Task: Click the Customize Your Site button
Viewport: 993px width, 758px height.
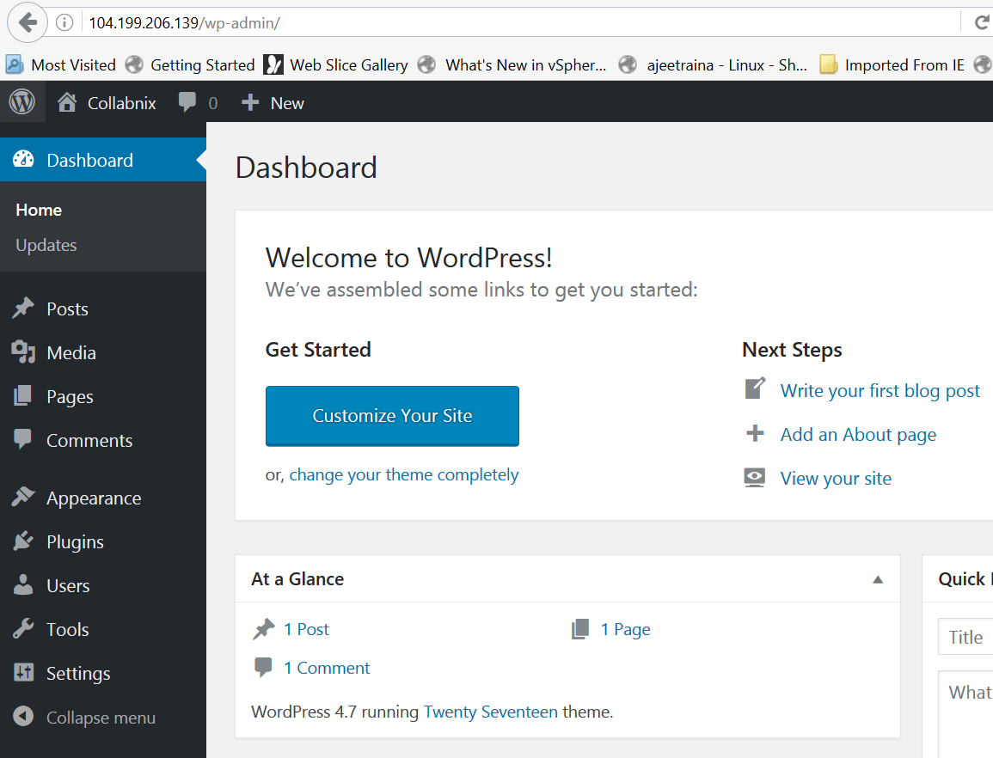Action: pyautogui.click(x=392, y=416)
